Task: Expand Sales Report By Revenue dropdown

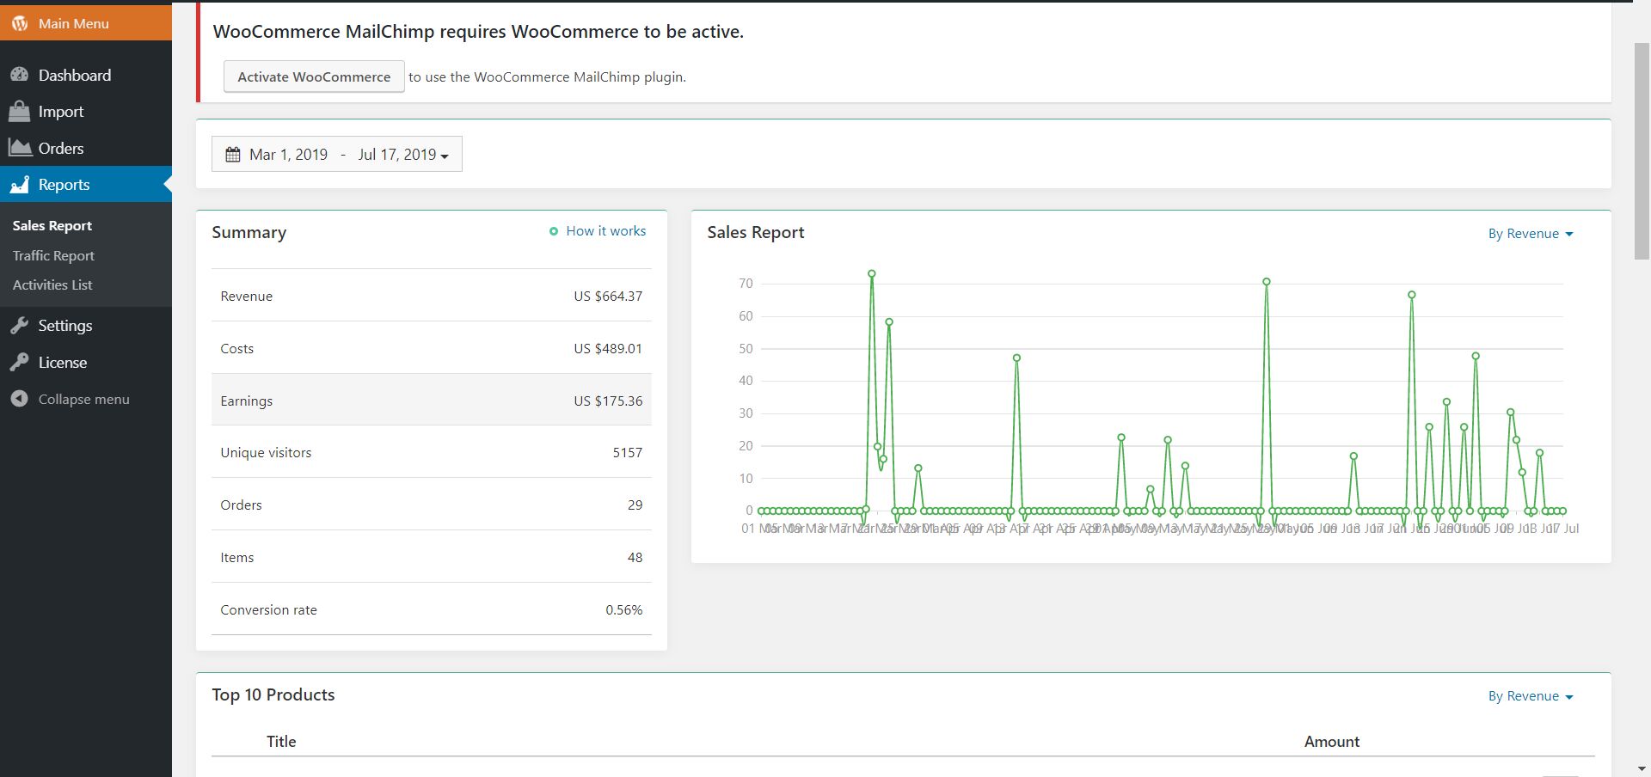Action: (x=1530, y=234)
